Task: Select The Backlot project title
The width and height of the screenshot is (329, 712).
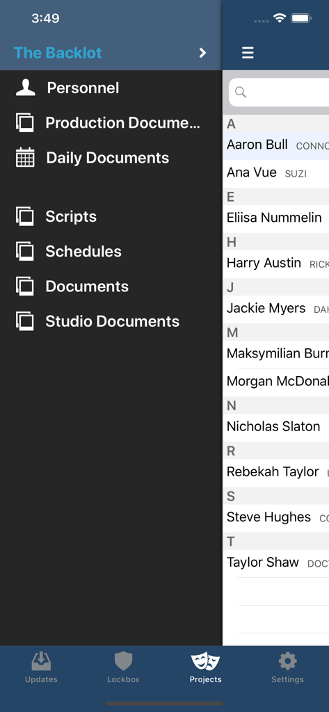Action: click(x=58, y=53)
